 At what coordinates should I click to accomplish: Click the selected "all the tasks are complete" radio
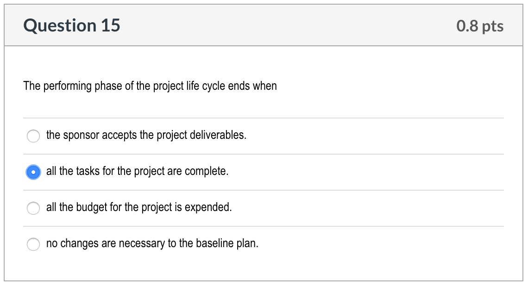point(33,172)
